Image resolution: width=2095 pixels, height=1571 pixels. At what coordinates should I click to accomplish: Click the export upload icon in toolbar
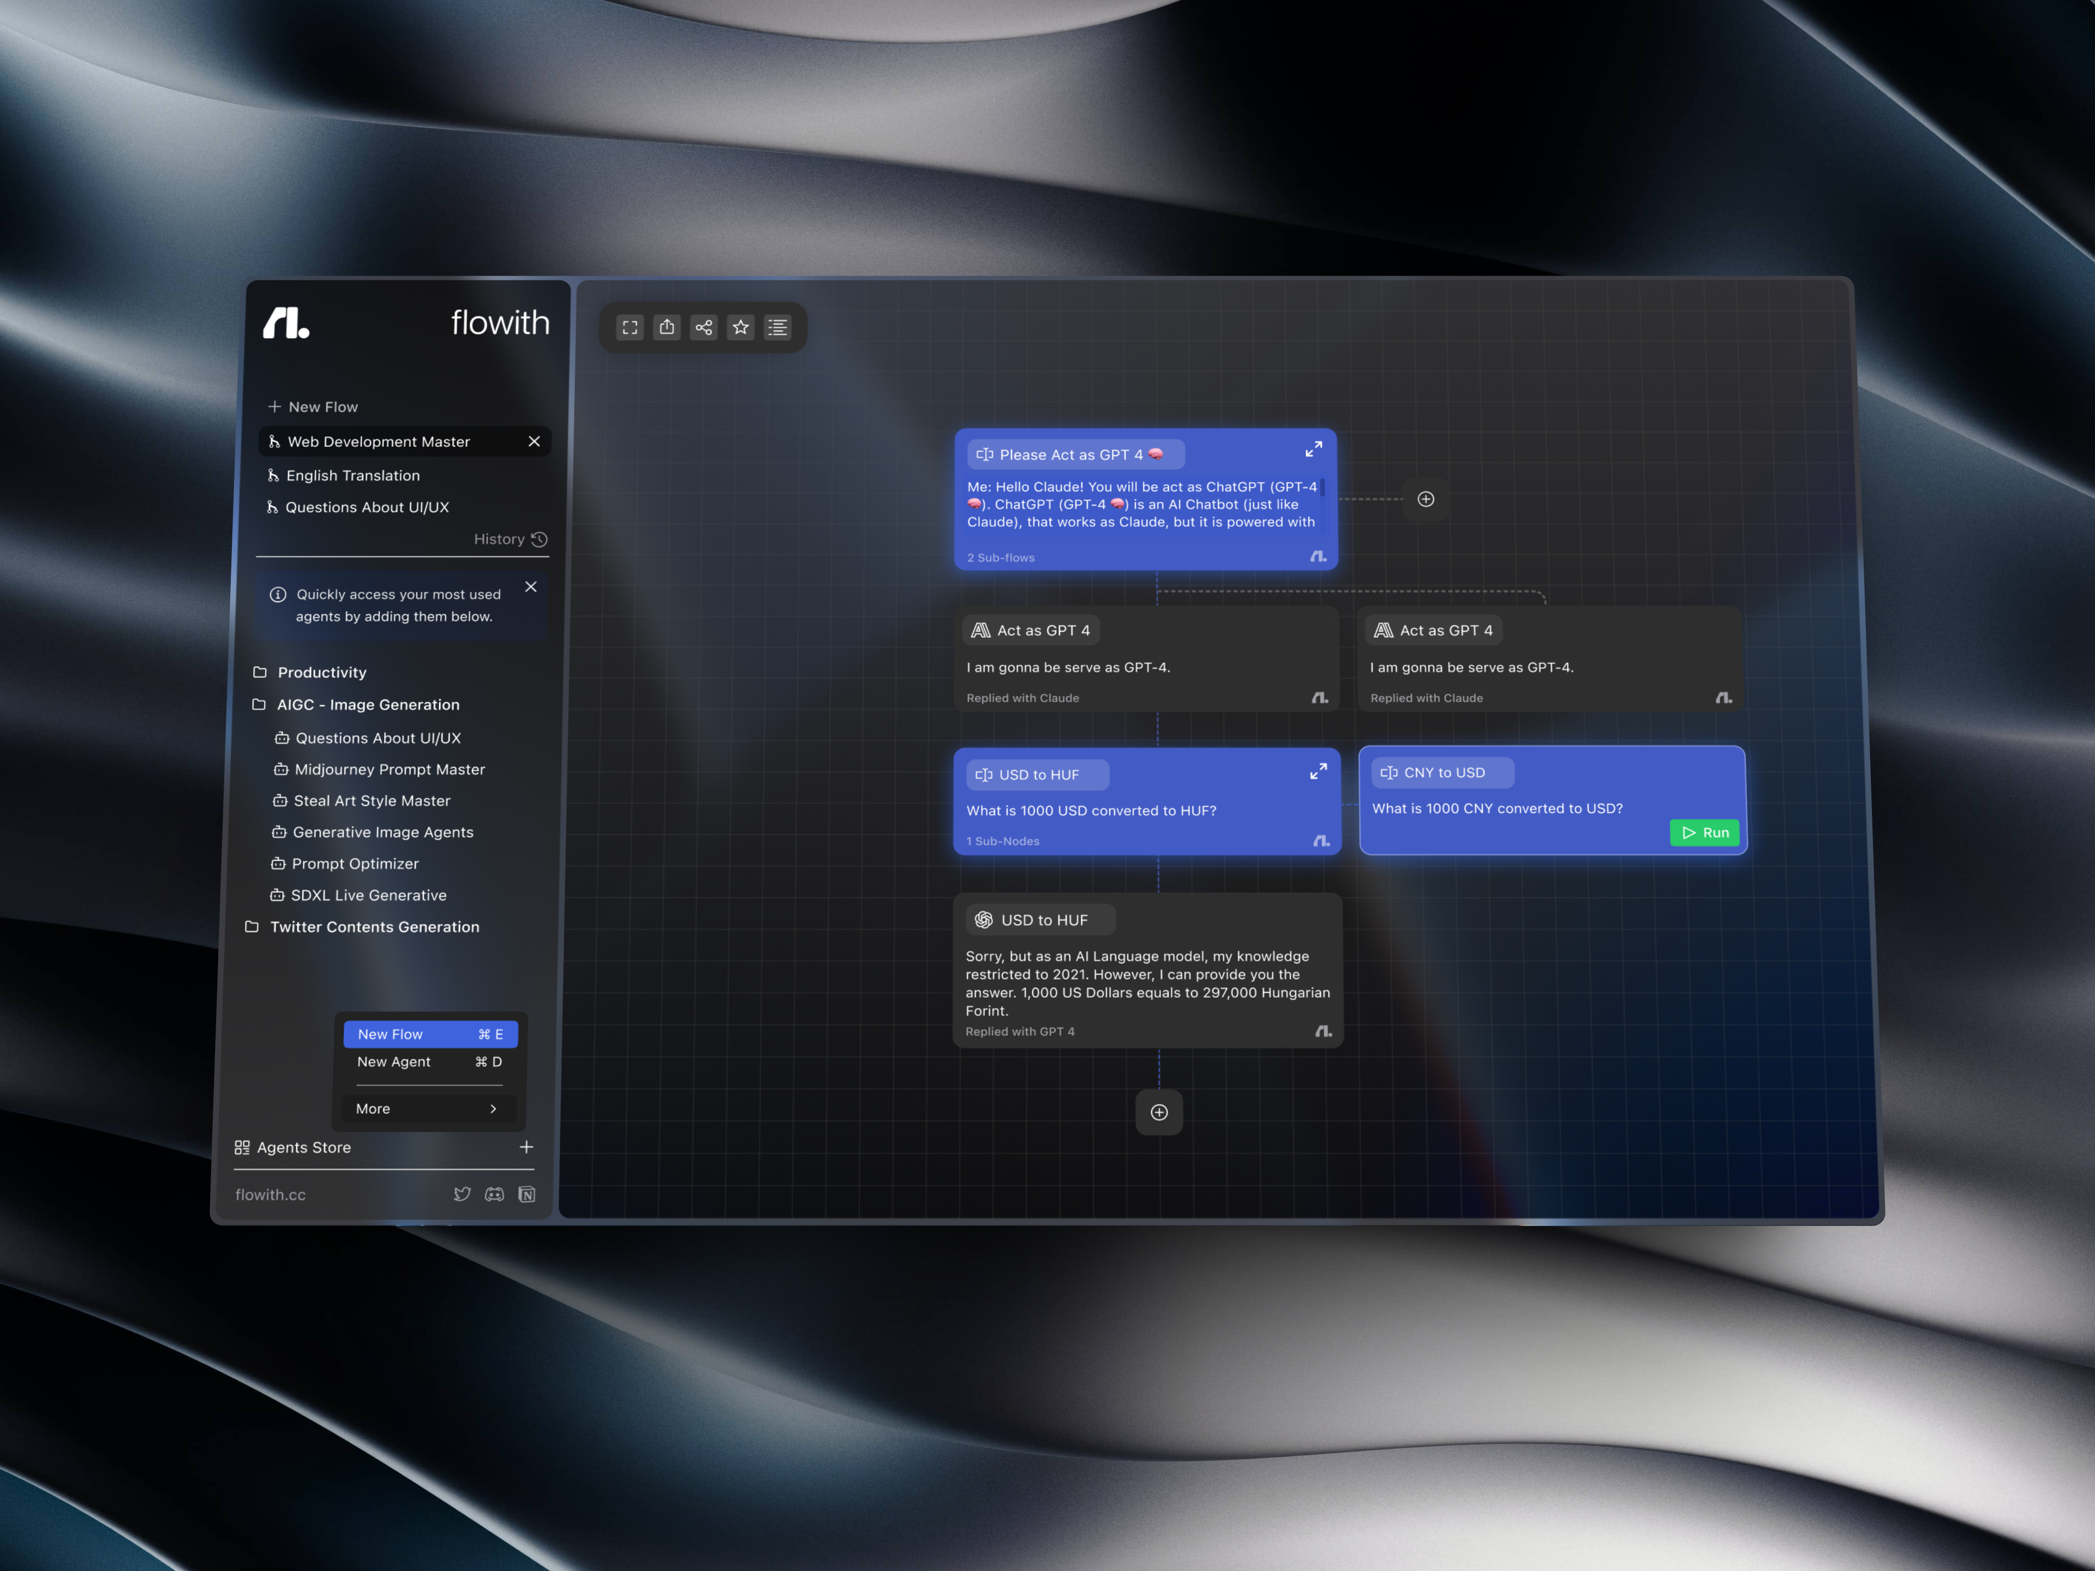(x=667, y=328)
